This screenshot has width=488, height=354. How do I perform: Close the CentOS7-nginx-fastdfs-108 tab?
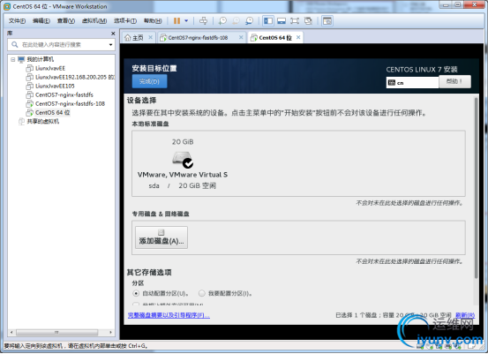[x=241, y=37]
